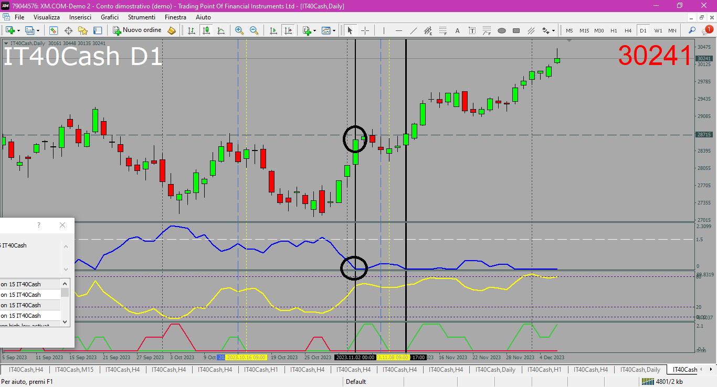Pick the vertical line drawing tool
717x387 pixels.
point(384,30)
